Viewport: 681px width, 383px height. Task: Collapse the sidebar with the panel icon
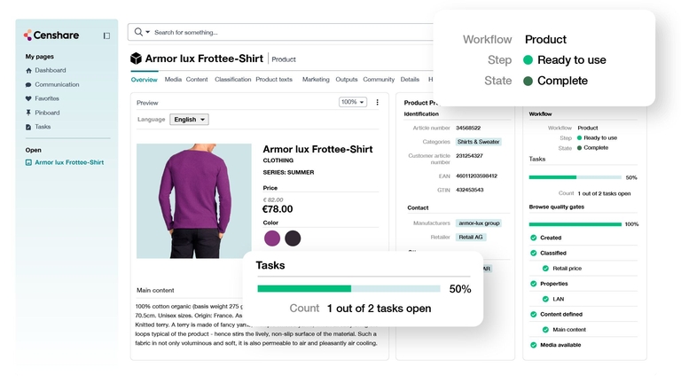point(106,35)
